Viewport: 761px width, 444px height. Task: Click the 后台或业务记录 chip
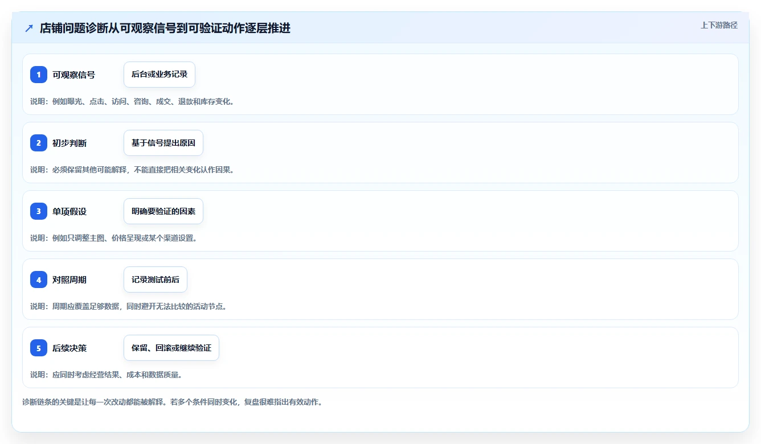tap(159, 75)
